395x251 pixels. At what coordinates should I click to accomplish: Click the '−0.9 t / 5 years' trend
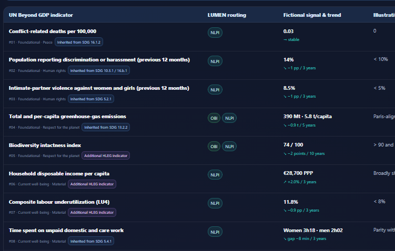pyautogui.click(x=299, y=125)
